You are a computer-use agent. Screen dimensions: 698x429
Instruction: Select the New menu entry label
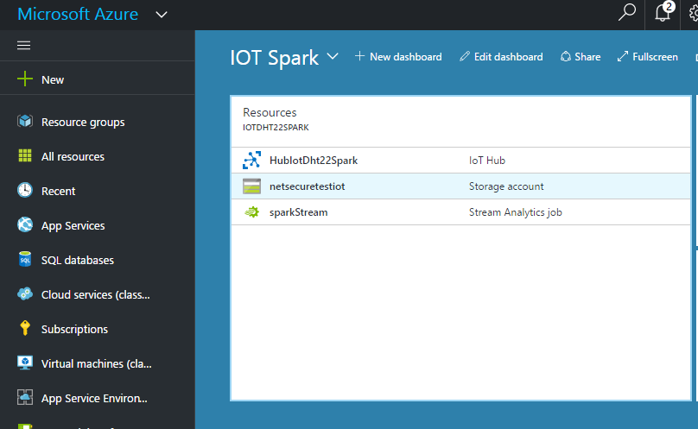[53, 80]
